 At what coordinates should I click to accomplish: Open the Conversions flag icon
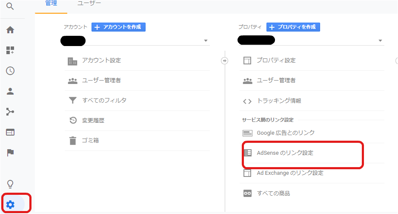(10, 153)
